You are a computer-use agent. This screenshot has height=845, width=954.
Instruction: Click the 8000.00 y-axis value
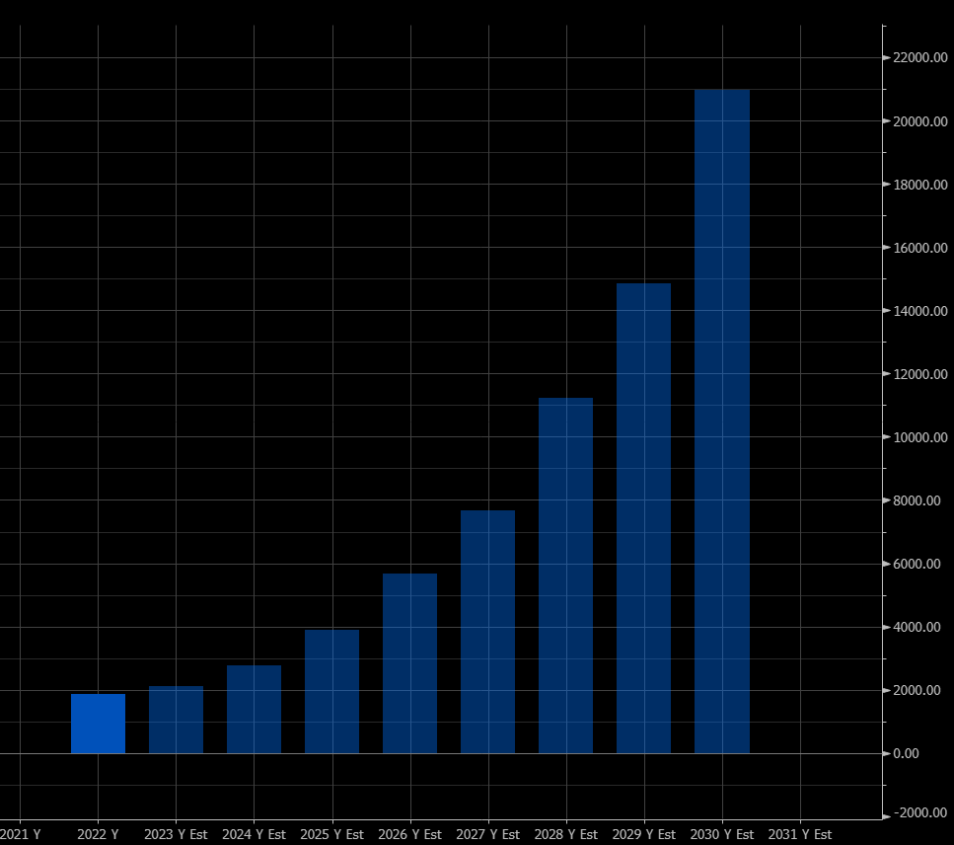pyautogui.click(x=917, y=500)
